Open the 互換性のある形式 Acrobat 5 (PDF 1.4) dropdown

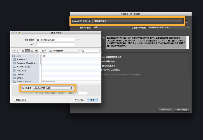point(169,27)
